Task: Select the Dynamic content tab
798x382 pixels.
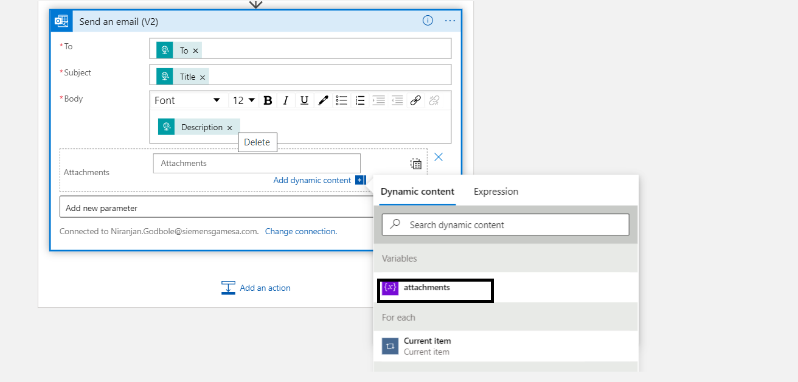Action: (417, 191)
